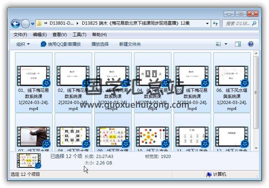Click scrollbar up arrow in file list
Screen dimensions: 269x188
(x=256, y=53)
